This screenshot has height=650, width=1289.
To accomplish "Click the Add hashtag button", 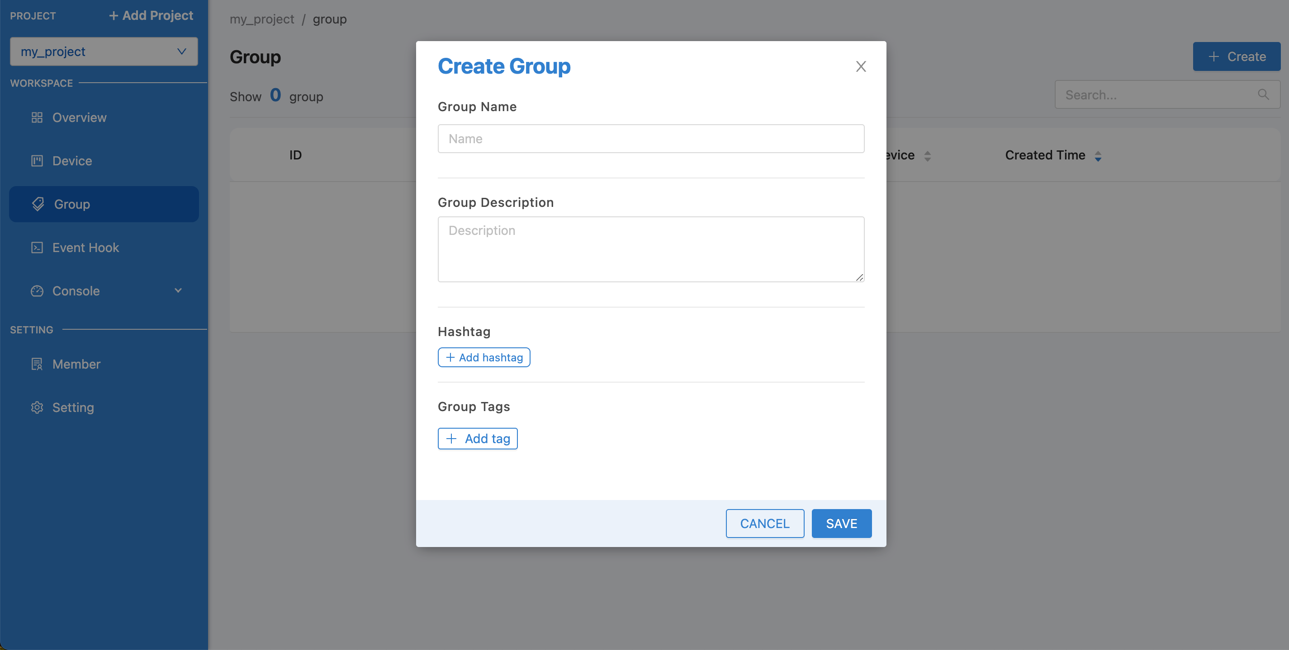I will coord(484,356).
